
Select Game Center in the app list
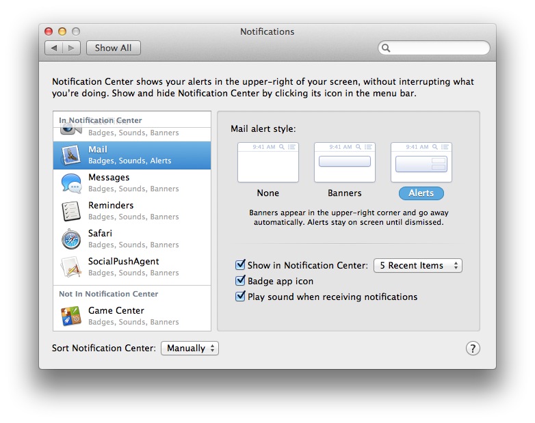pos(132,316)
